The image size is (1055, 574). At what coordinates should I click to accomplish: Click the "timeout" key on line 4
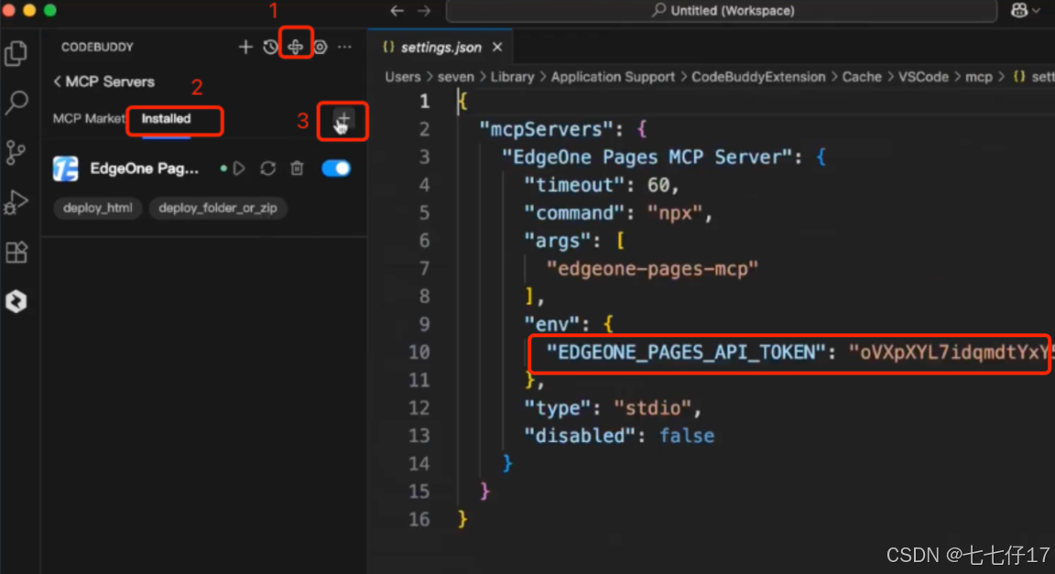click(574, 185)
